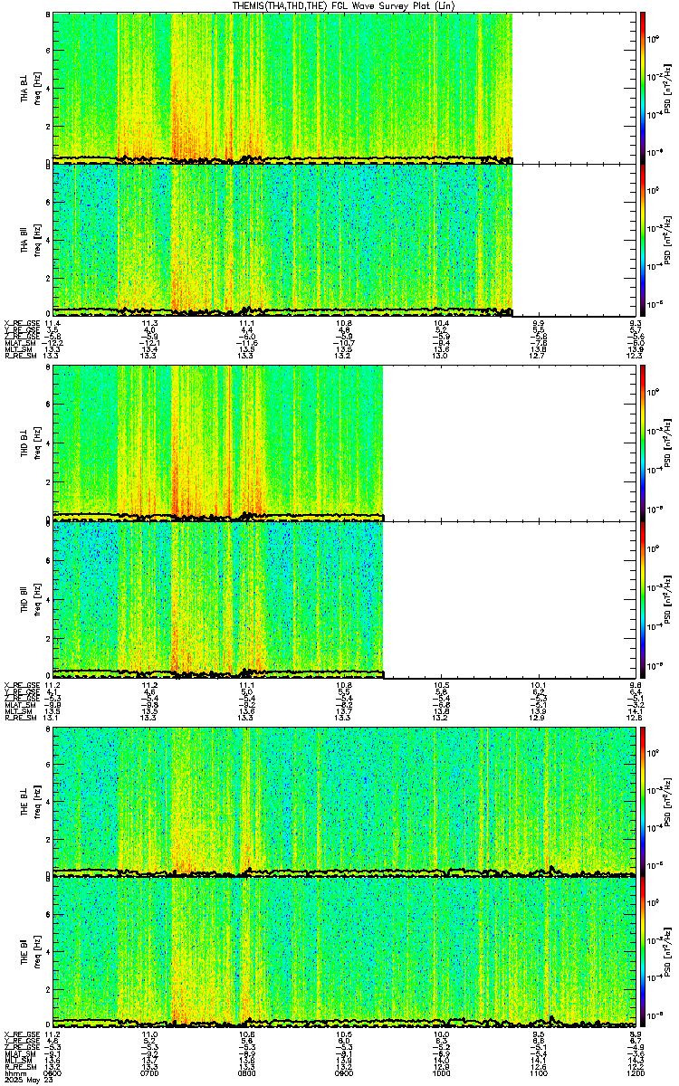Click the 'THA B∥ freq [Hz]' axis label
This screenshot has height=1086, width=679.
(32, 238)
